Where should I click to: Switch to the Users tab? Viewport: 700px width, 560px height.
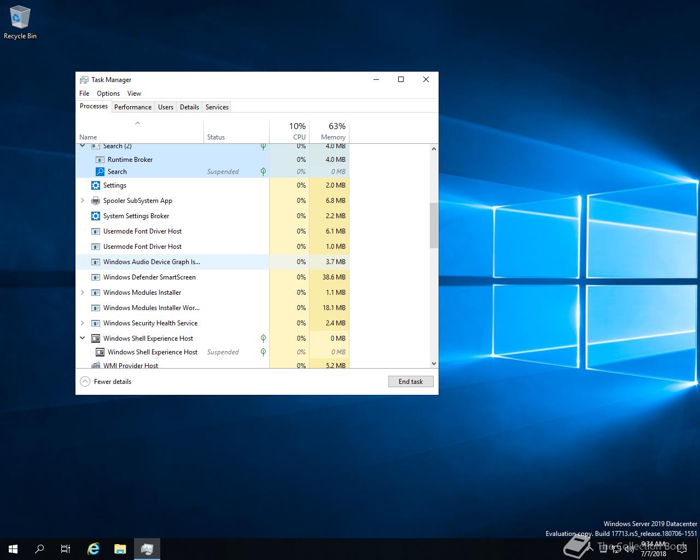166,107
